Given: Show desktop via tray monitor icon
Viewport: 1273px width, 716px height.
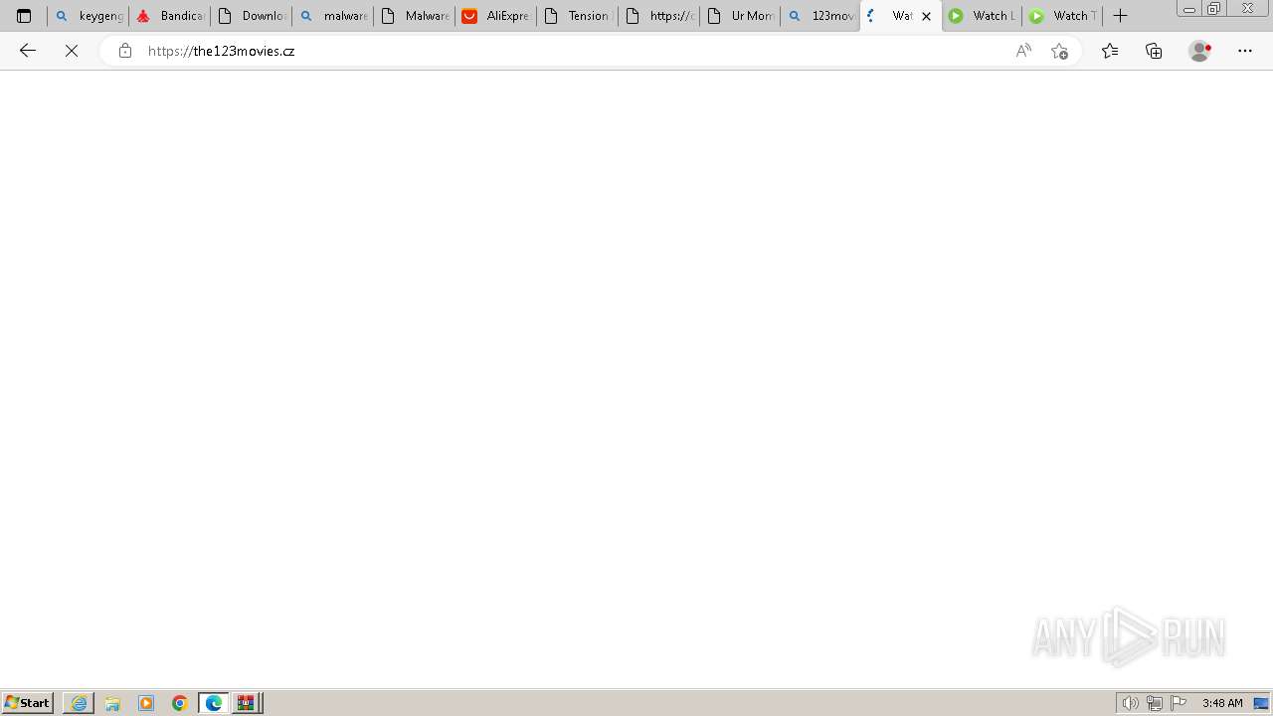Looking at the screenshot, I should pos(1261,703).
